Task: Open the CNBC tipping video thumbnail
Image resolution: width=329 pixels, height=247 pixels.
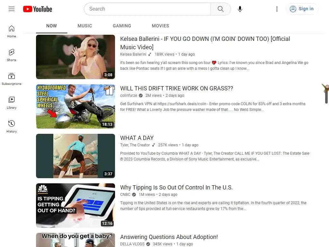Action: pos(76,206)
